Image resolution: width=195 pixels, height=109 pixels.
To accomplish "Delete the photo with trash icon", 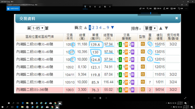I will [x=100, y=98].
